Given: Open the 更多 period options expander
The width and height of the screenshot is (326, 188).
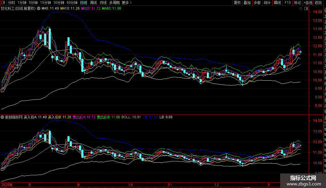Looking at the screenshot, I should (x=127, y=3).
